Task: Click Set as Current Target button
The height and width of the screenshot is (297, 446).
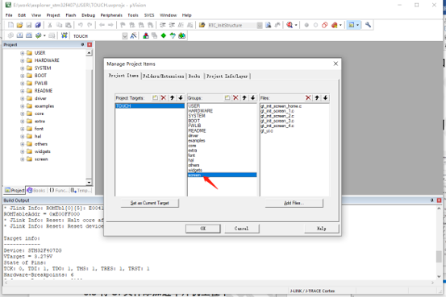Action: click(150, 203)
